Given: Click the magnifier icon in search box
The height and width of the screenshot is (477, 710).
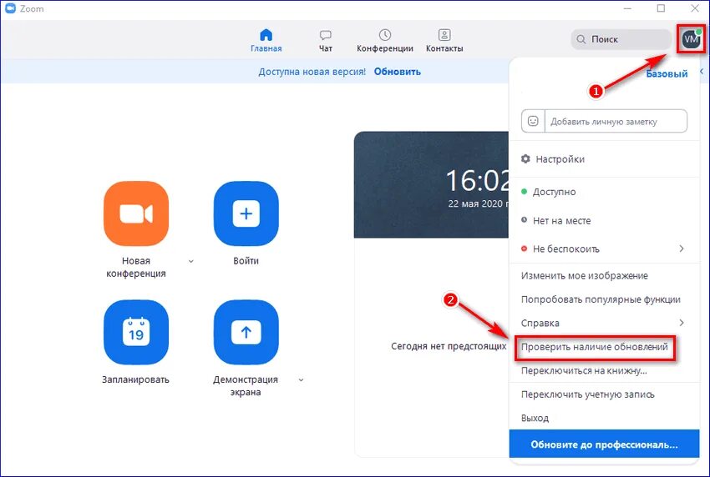Looking at the screenshot, I should (x=581, y=39).
